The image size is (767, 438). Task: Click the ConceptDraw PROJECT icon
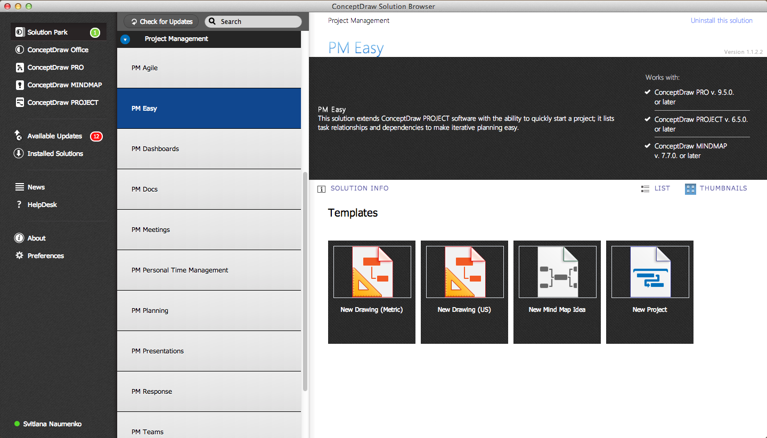(20, 103)
